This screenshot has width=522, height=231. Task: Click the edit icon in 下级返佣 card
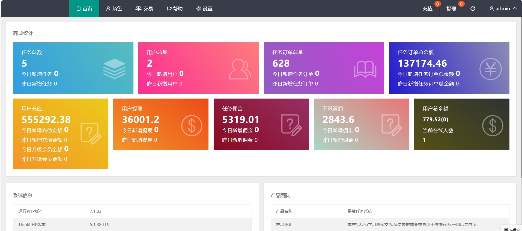coord(392,125)
